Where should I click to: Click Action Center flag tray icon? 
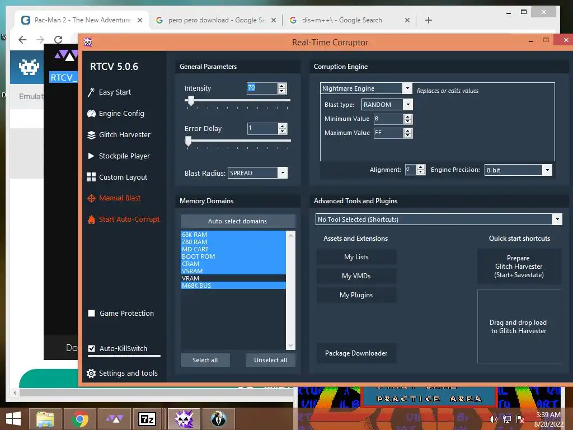(x=520, y=419)
